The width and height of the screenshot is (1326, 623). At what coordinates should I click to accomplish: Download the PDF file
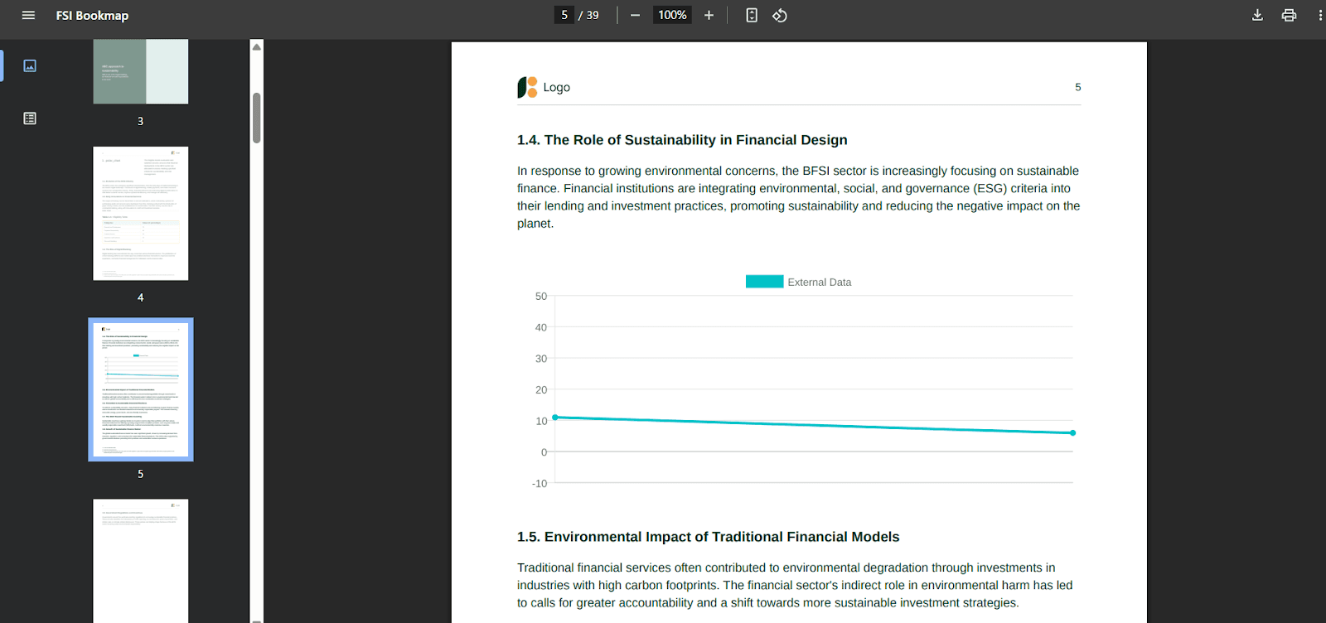tap(1257, 15)
